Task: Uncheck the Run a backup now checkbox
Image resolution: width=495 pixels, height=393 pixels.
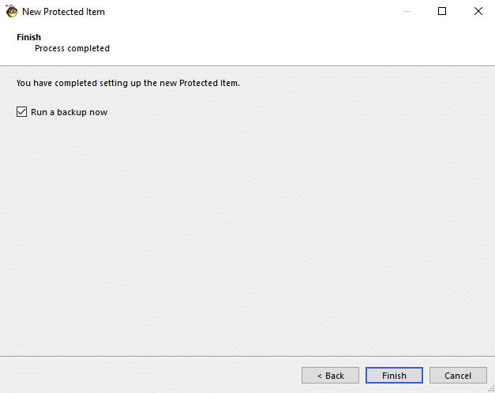Action: [21, 112]
